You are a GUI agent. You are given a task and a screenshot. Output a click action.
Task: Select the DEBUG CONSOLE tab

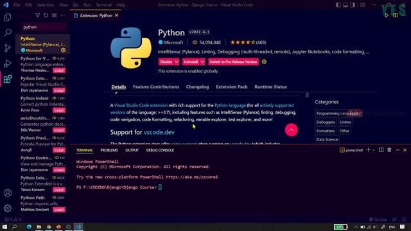point(160,150)
